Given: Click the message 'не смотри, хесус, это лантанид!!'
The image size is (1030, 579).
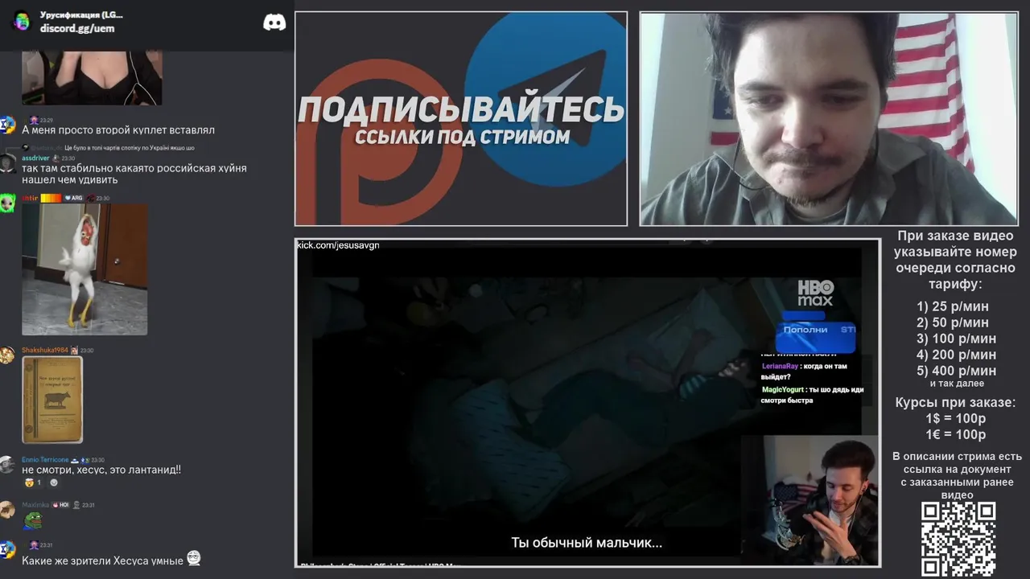Looking at the screenshot, I should coord(101,470).
